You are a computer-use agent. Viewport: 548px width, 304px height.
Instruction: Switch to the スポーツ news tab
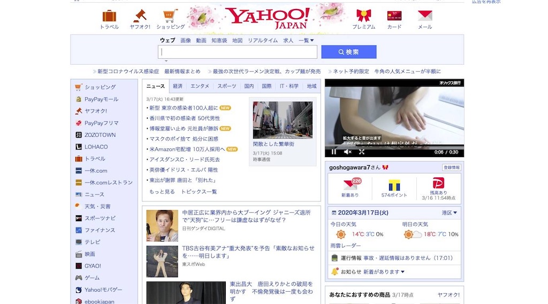(227, 86)
